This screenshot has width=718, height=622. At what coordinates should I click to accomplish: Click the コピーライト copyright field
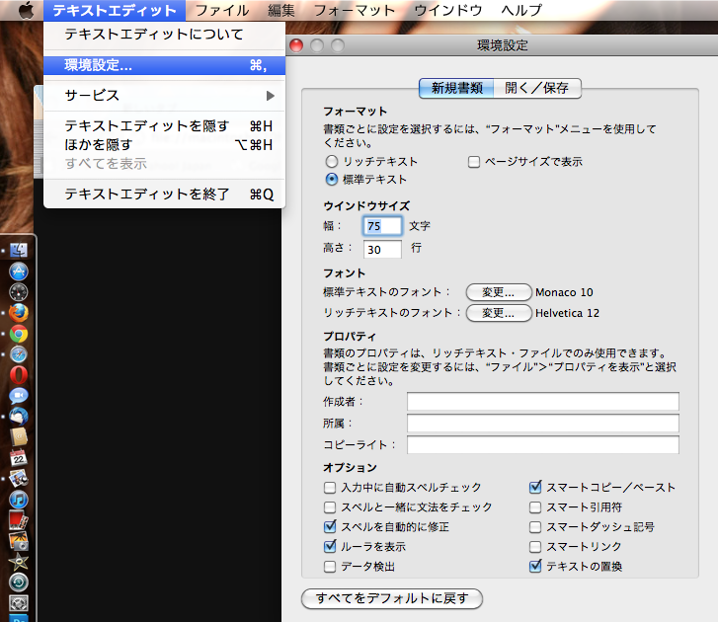pos(542,444)
